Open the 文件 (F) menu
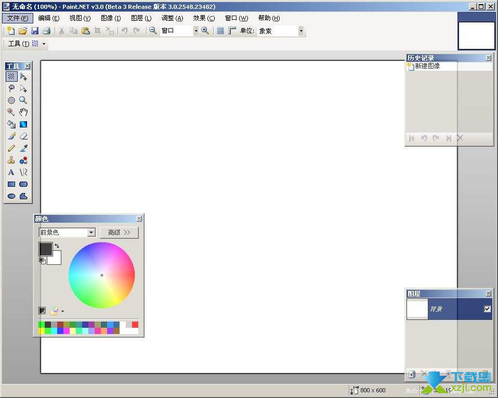 [x=18, y=18]
